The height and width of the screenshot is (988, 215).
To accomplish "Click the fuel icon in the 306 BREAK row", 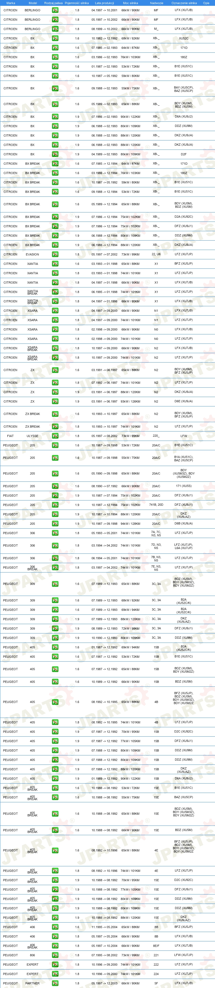I will (x=55, y=568).
